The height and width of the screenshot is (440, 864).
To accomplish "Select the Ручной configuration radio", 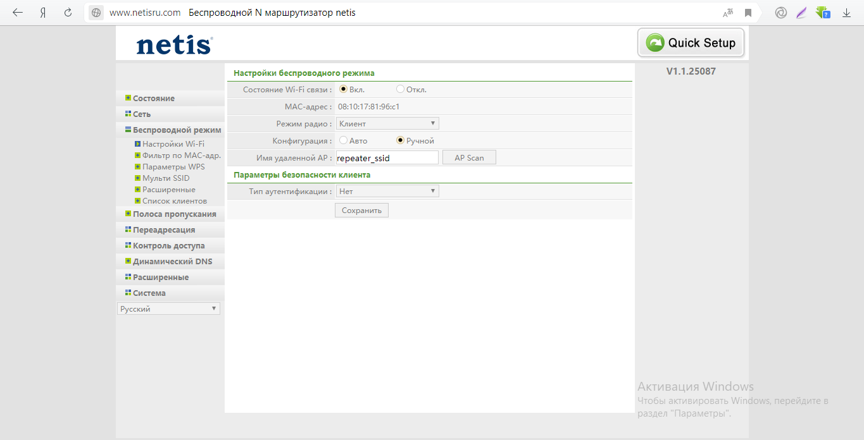I will [400, 140].
